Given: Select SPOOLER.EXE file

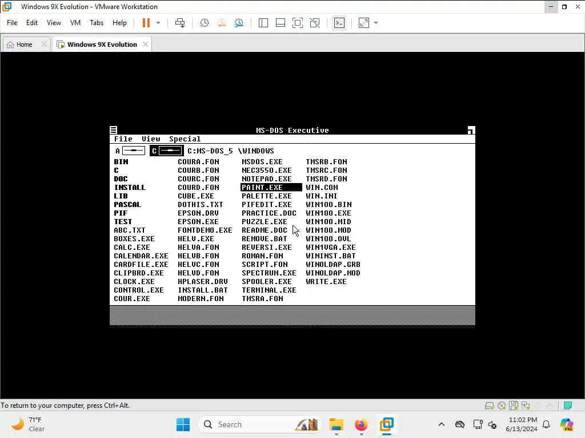Looking at the screenshot, I should [x=267, y=282].
